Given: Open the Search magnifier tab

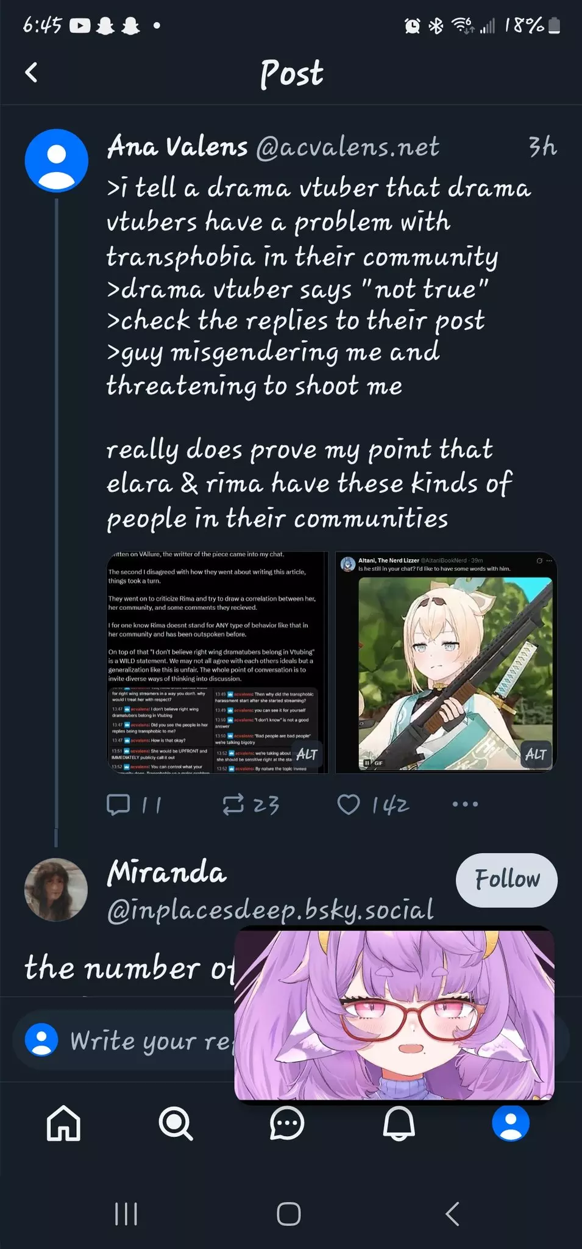Looking at the screenshot, I should [176, 1123].
